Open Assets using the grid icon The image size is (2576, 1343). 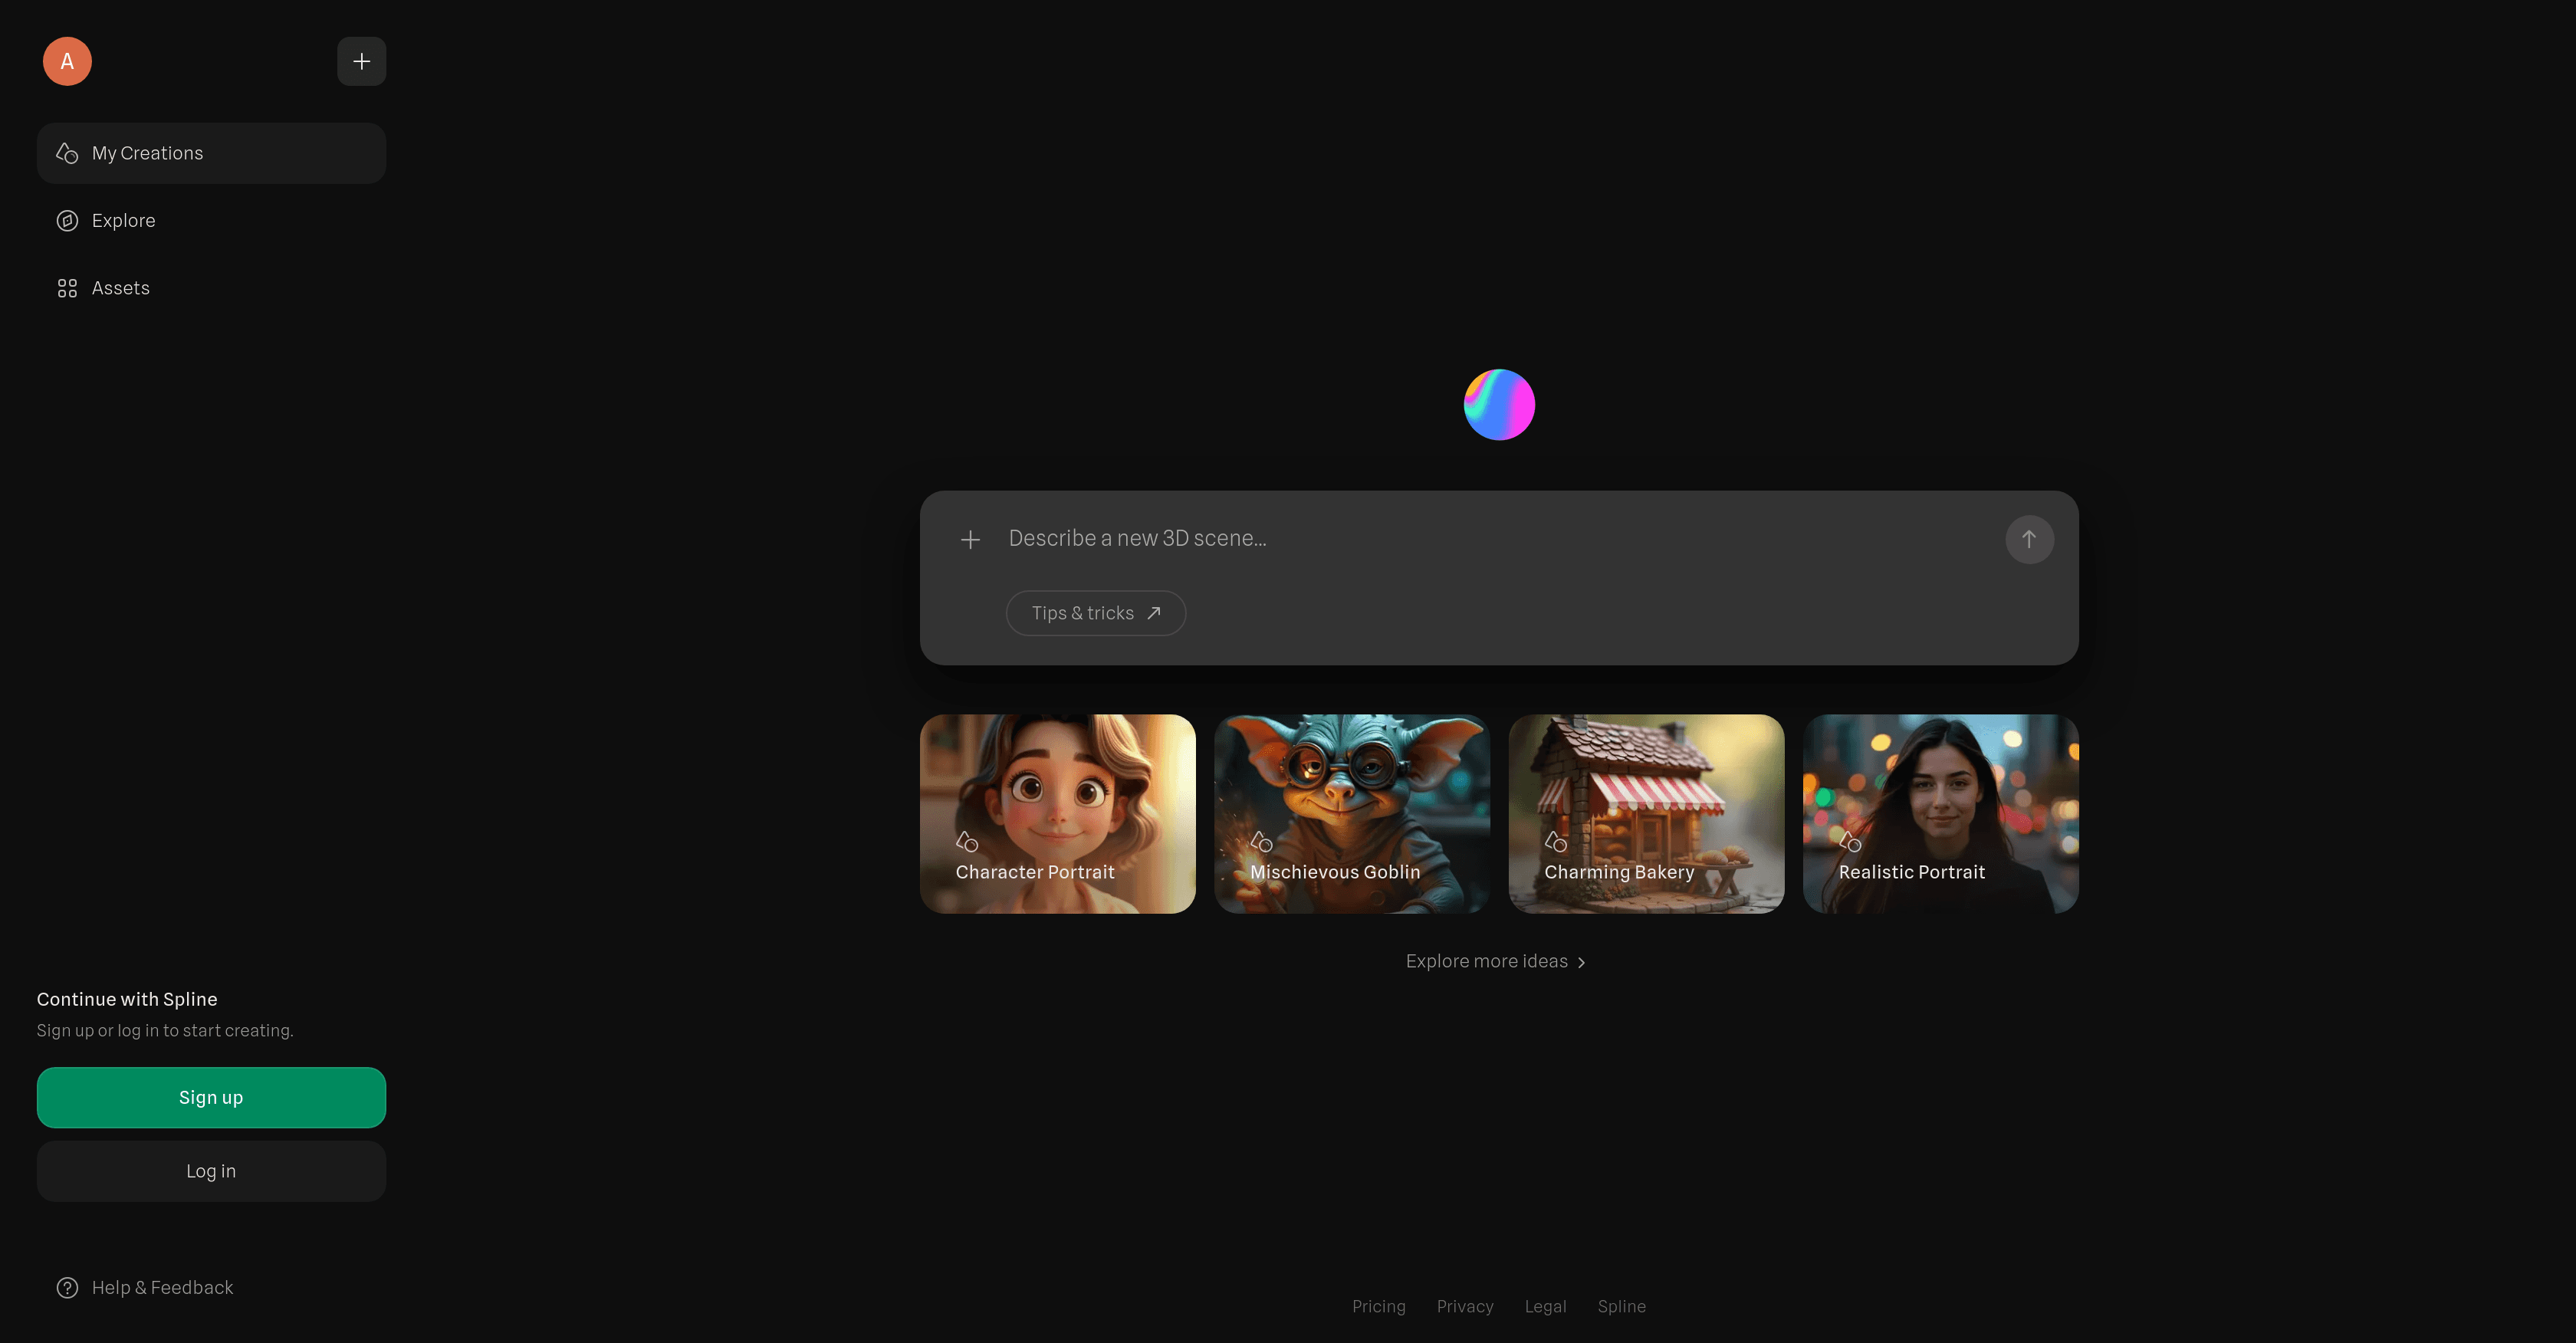coord(66,287)
